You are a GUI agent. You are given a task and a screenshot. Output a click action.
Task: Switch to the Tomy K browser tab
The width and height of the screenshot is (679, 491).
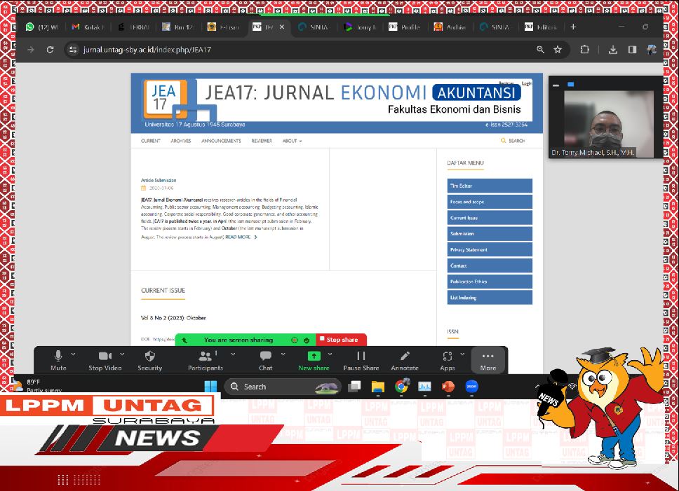(x=360, y=27)
